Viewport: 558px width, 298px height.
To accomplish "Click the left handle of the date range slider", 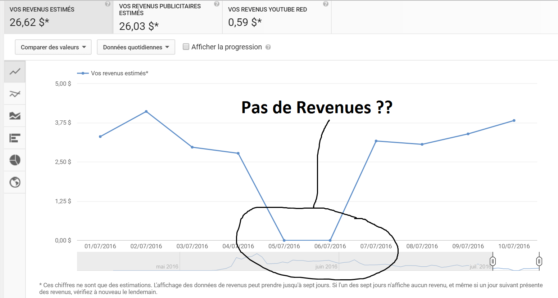I will [493, 261].
